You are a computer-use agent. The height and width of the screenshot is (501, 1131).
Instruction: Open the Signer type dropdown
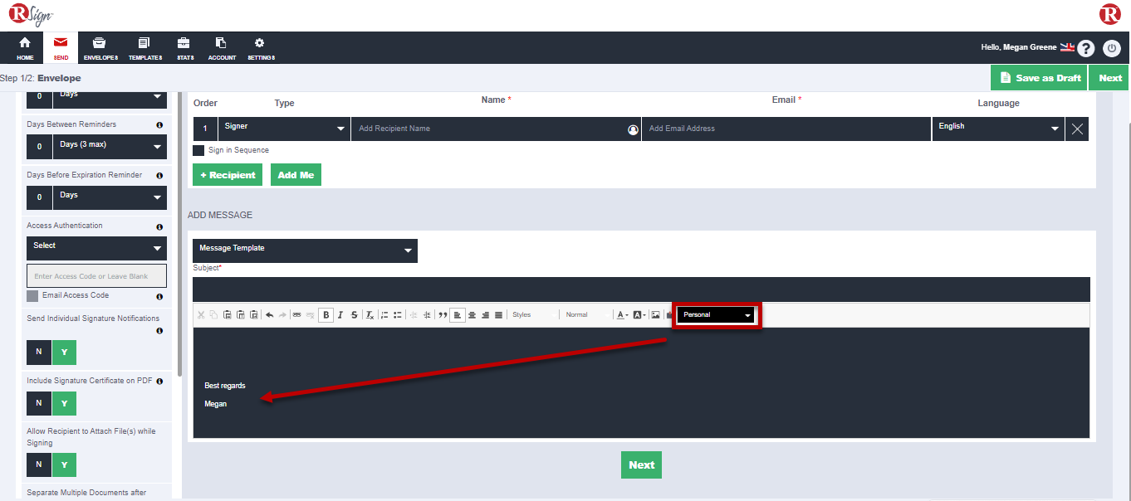point(284,129)
